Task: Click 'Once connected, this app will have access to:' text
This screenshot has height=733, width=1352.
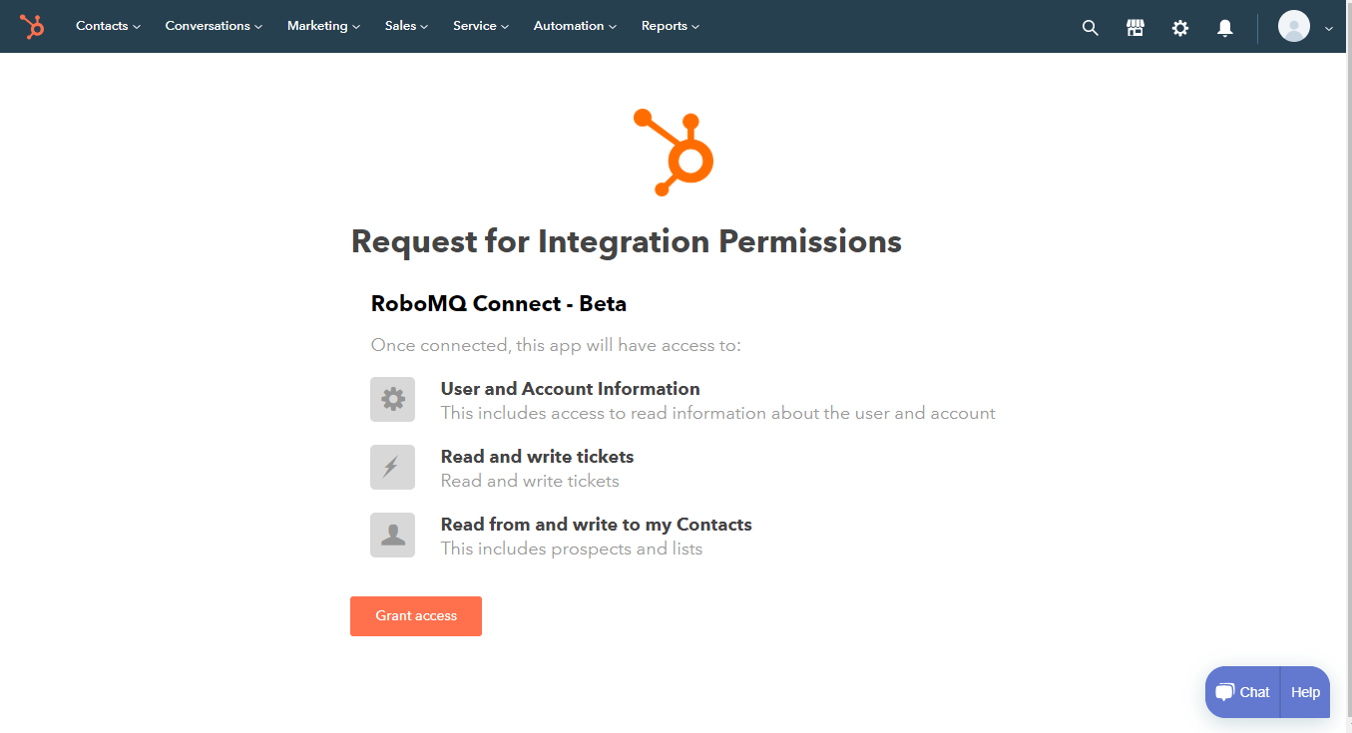Action: click(556, 346)
